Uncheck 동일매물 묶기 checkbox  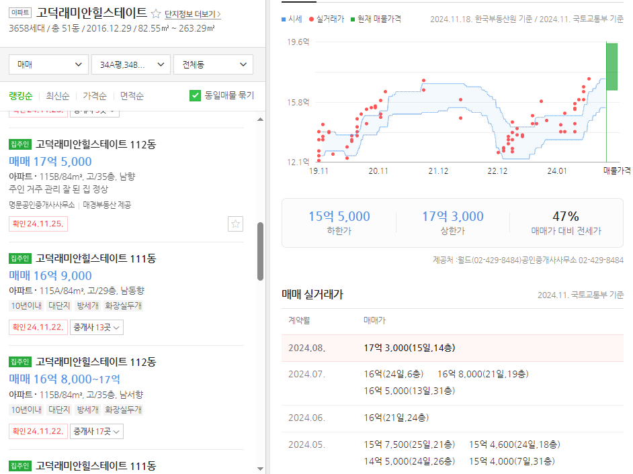pos(195,95)
